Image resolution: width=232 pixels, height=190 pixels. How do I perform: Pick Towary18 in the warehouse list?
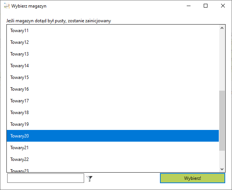point(113,113)
